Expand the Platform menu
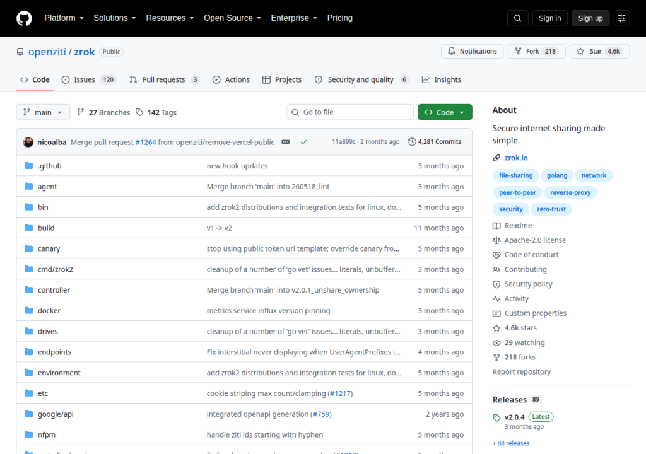Image resolution: width=646 pixels, height=454 pixels. (64, 18)
